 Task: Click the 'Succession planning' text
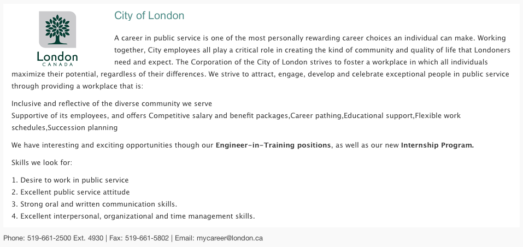83,128
